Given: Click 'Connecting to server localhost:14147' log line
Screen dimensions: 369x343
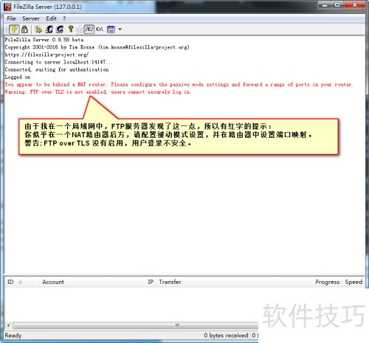Looking at the screenshot, I should [x=58, y=62].
